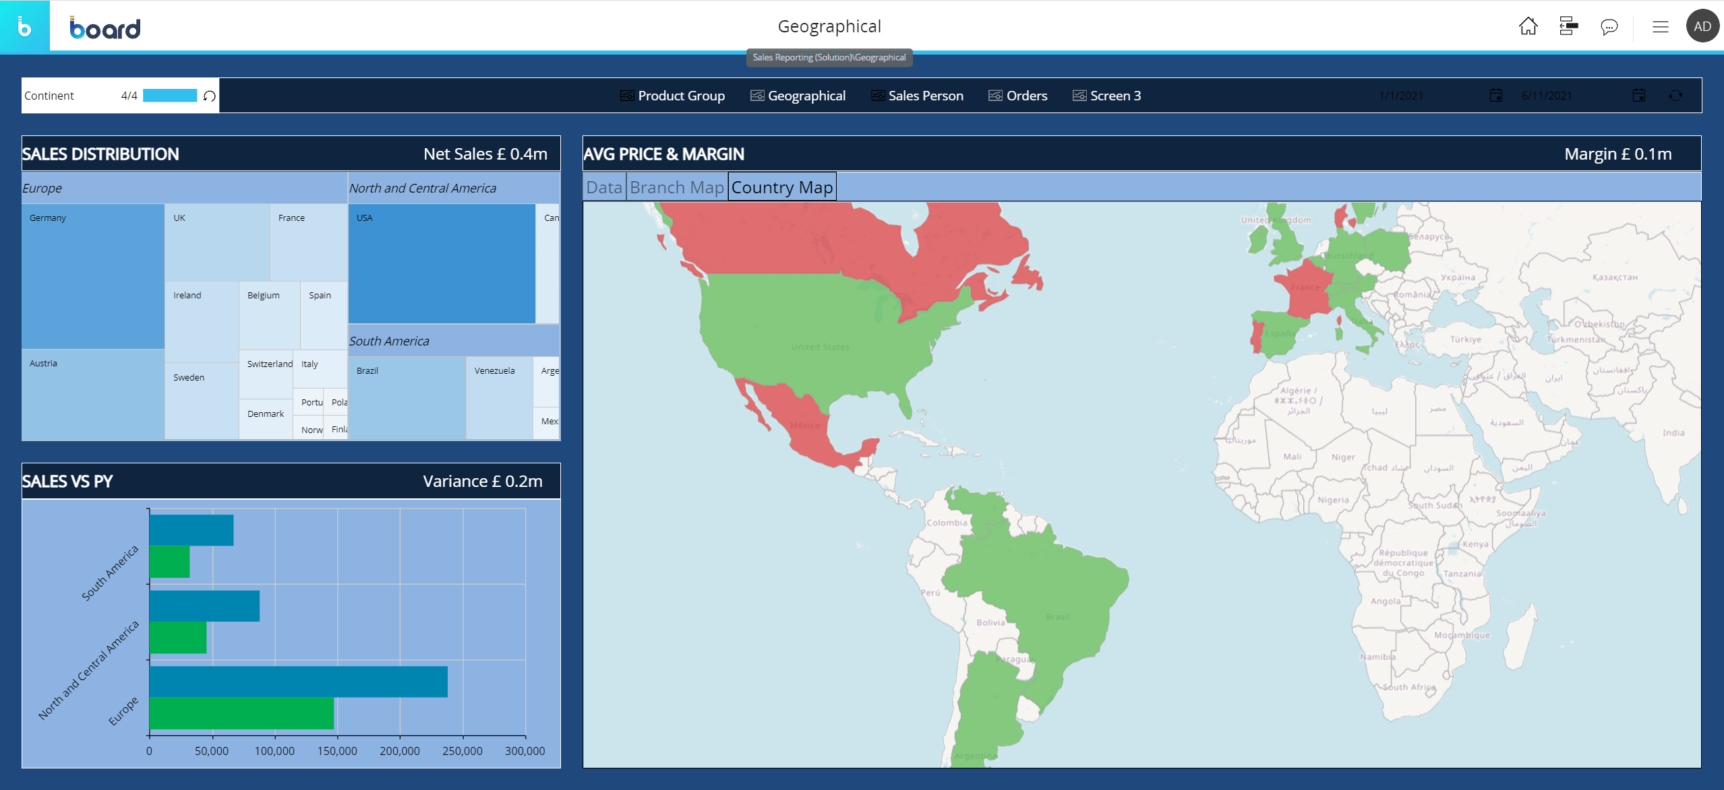Select the Country Map tab

click(781, 187)
